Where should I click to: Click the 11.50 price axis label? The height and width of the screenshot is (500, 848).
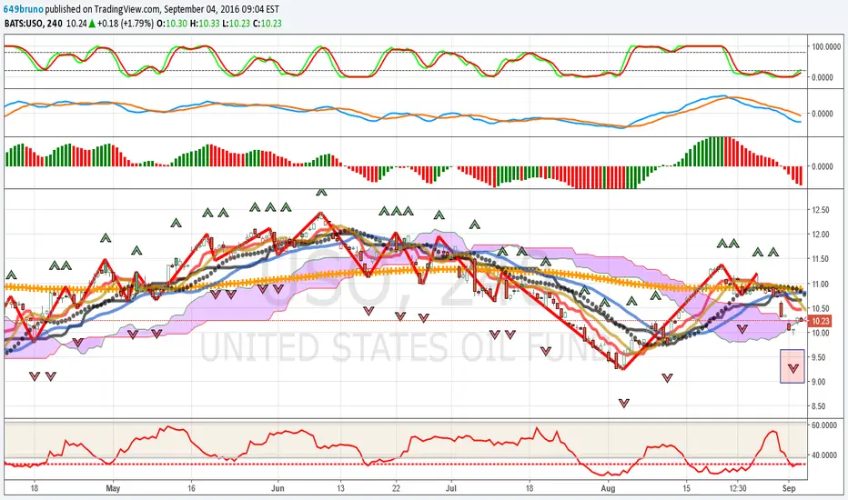[821, 259]
